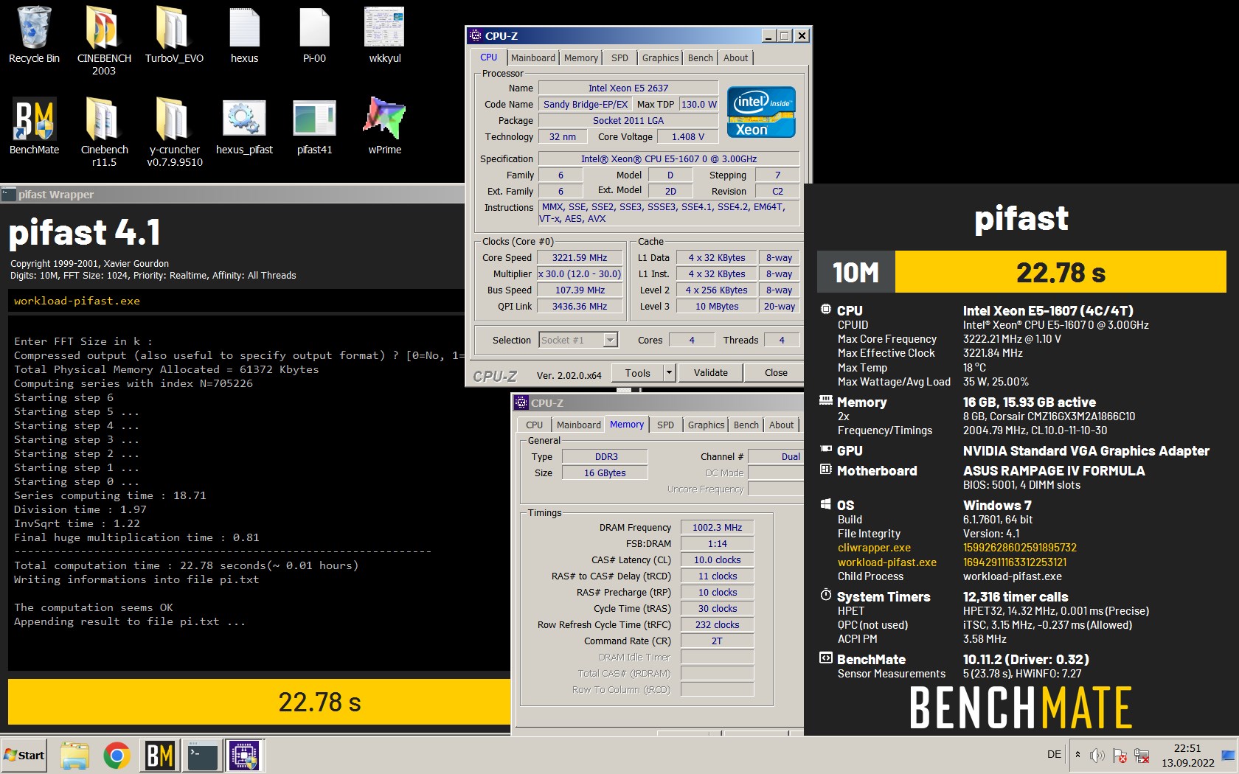Select the Pi-00 file icon
This screenshot has height=774, width=1239.
314,35
